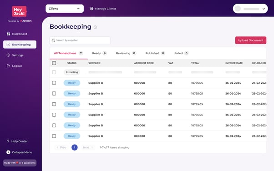Viewport: 274px width, 171px height.
Task: Click the Made with in 3 continents badge
Action: [20, 163]
